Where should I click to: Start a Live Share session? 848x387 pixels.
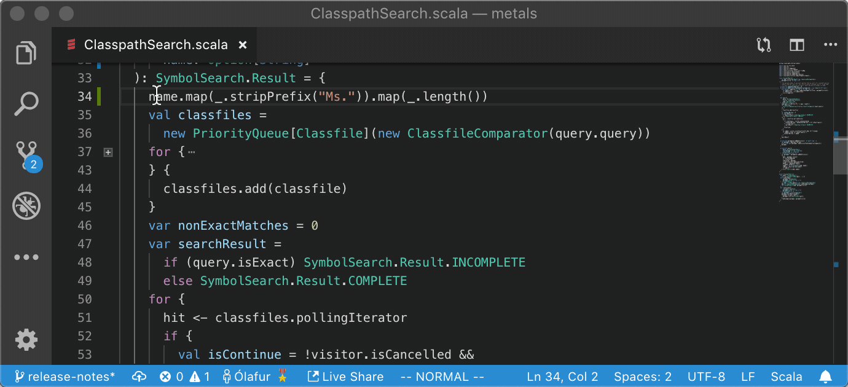point(345,377)
